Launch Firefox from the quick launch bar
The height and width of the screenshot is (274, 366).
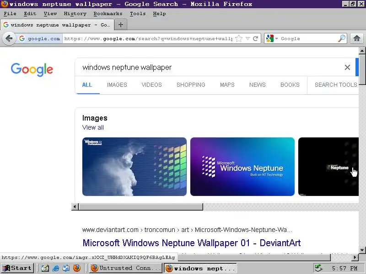tap(76, 268)
